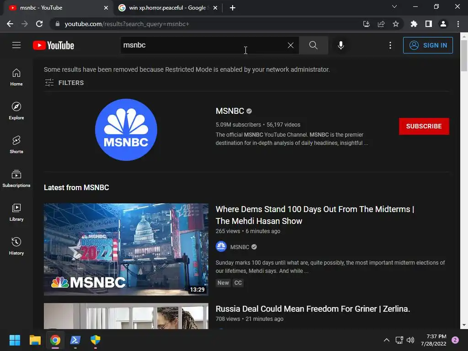Open Windows Start menu

(x=15, y=340)
